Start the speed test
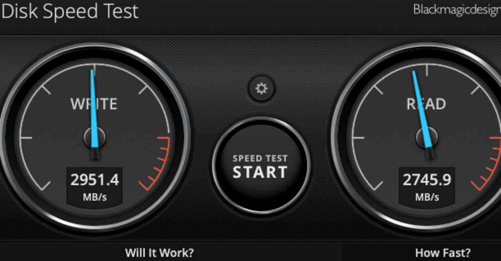Image resolution: width=501 pixels, height=261 pixels. click(261, 165)
